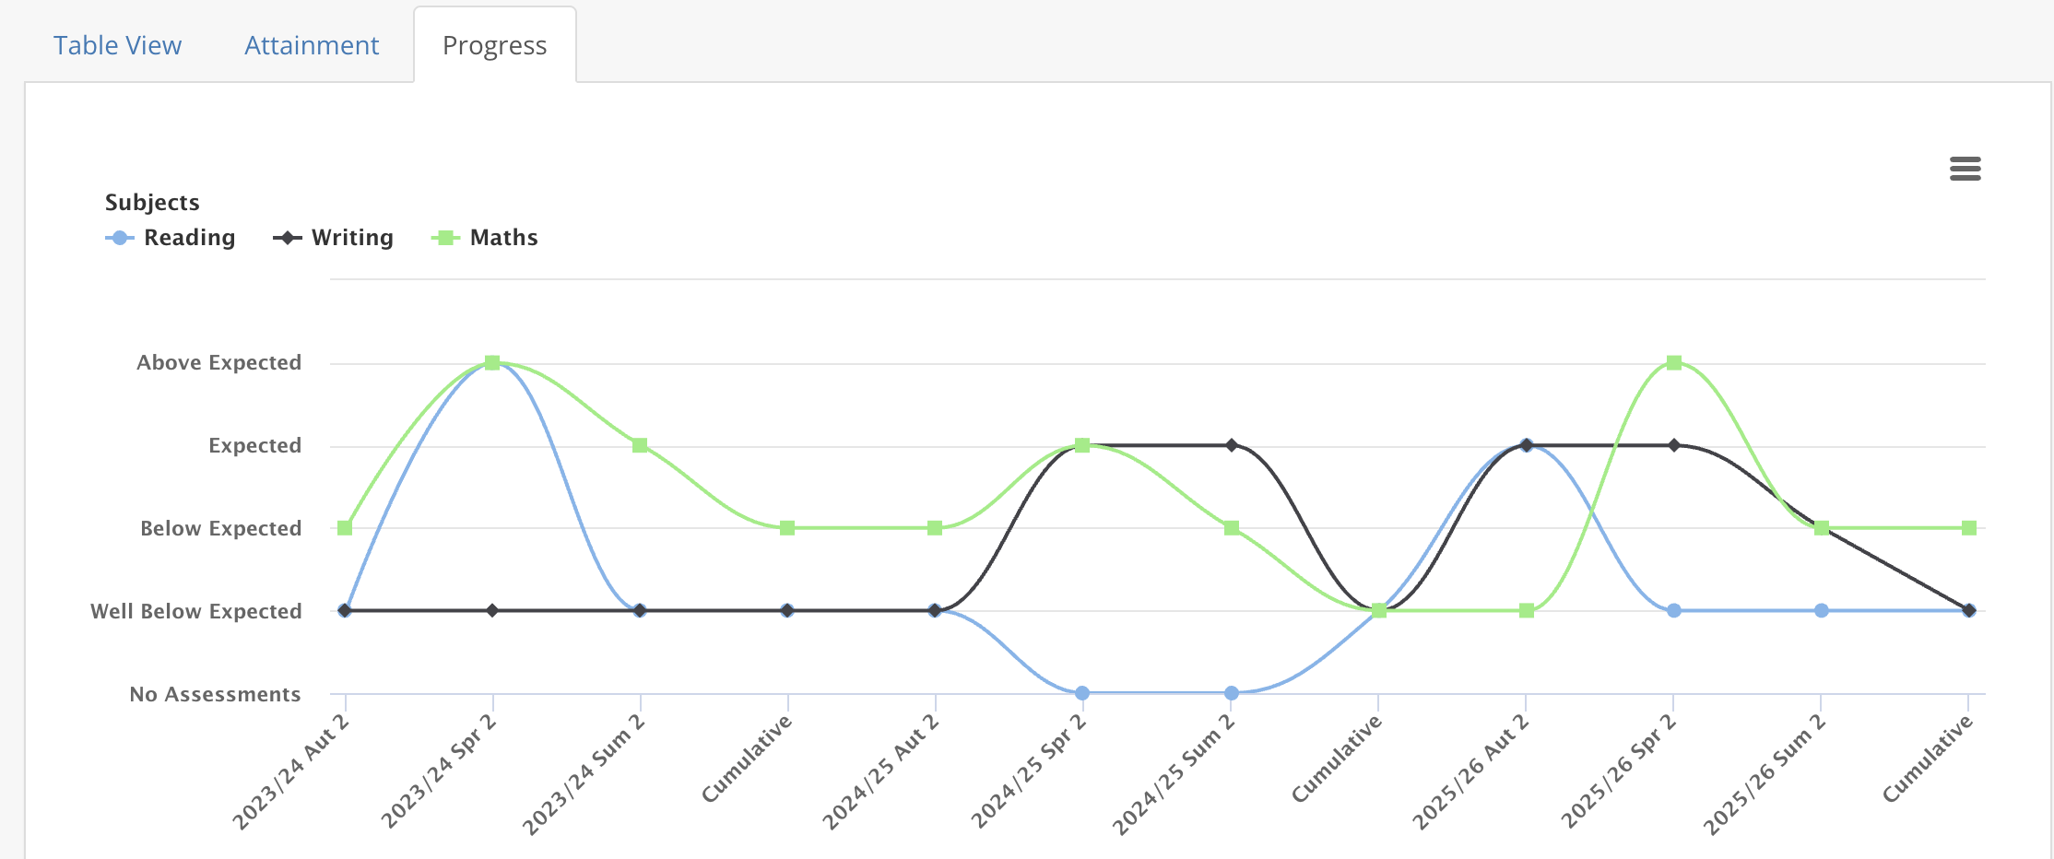The width and height of the screenshot is (2054, 859).
Task: Switch to the Attainment tab
Action: [312, 45]
